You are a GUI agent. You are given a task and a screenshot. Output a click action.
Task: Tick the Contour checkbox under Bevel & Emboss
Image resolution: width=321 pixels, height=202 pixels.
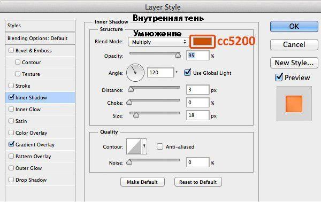(18, 62)
